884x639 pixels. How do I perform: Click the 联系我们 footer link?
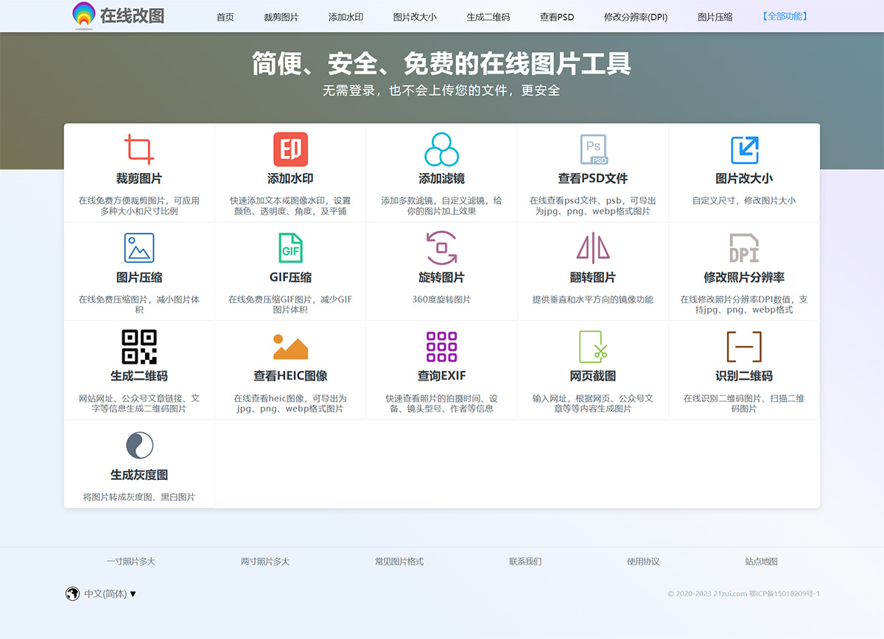tap(524, 561)
